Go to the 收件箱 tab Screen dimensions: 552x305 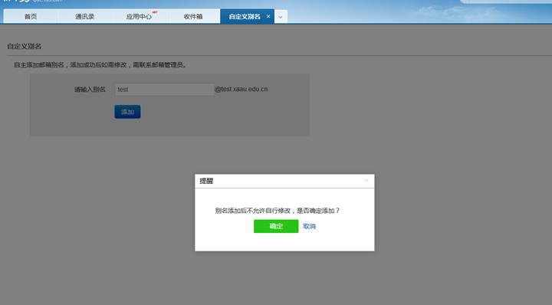(193, 17)
